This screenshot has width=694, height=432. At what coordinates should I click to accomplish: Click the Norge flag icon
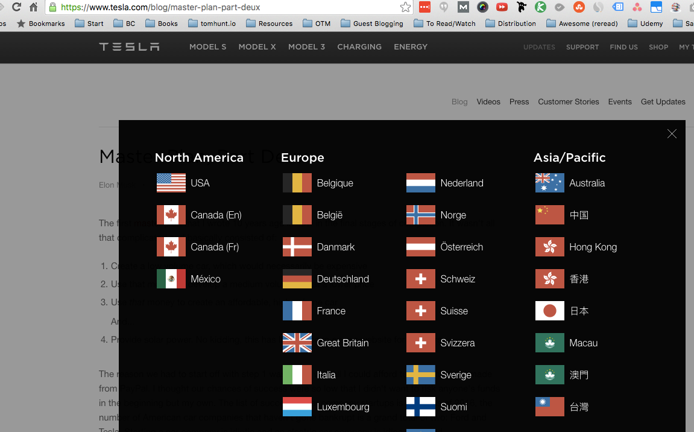click(x=420, y=214)
